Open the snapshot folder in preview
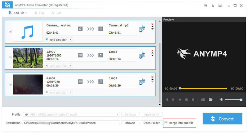Viewport: 248px width, 134px height. click(210, 99)
